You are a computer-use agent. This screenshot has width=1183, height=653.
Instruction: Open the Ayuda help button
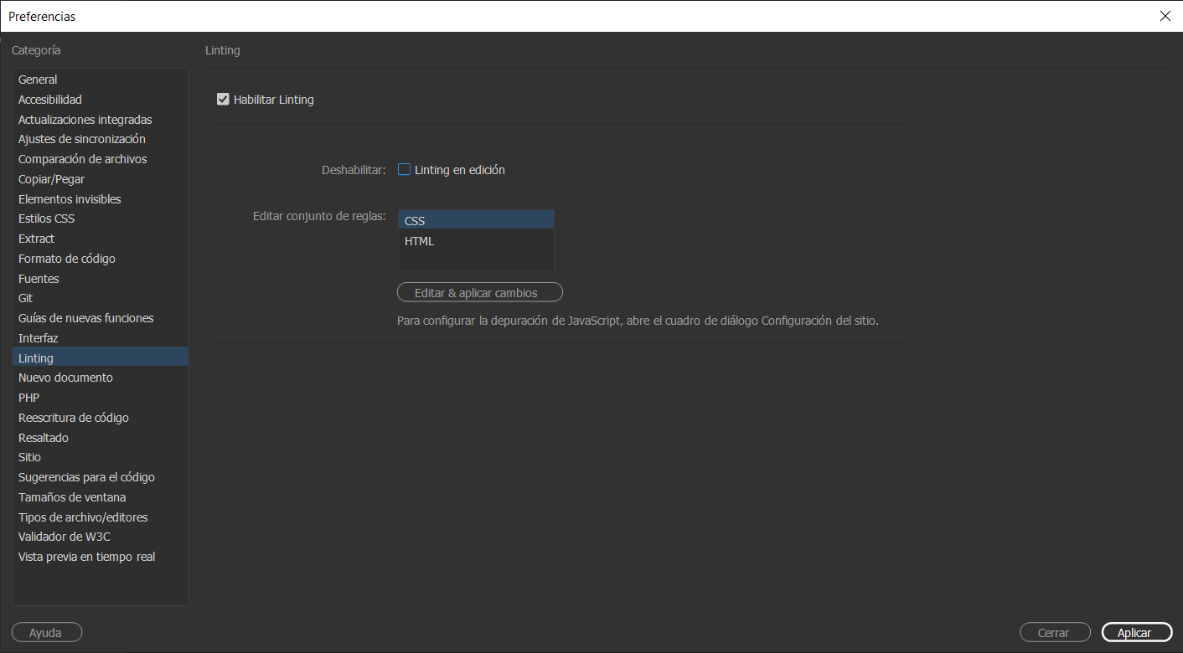(47, 633)
